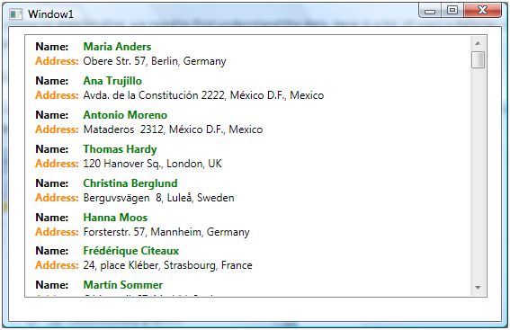Image resolution: width=510 pixels, height=330 pixels.
Task: Click the list's scroll-down arrow
Action: tap(478, 287)
